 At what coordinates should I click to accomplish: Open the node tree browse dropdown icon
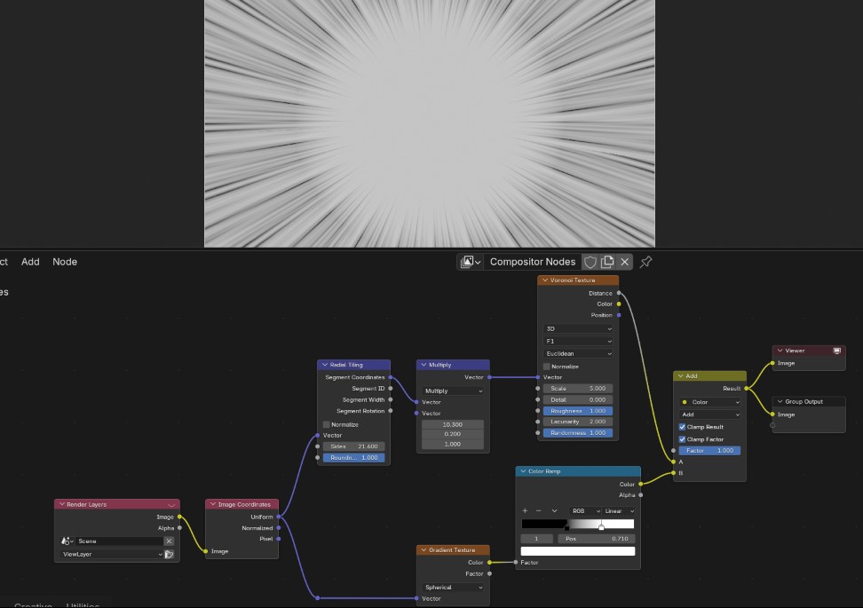[471, 262]
